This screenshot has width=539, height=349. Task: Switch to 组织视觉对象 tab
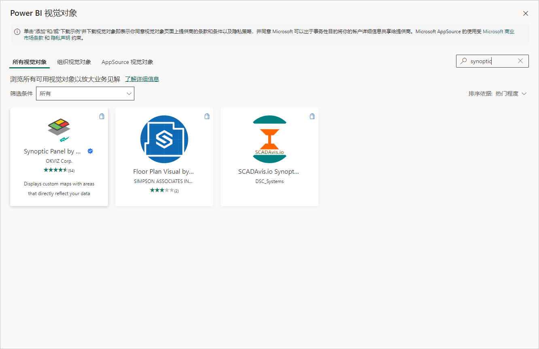tap(74, 62)
